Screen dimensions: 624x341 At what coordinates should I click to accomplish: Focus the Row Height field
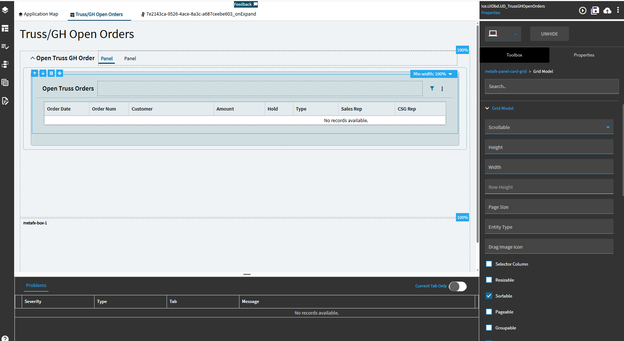(549, 187)
